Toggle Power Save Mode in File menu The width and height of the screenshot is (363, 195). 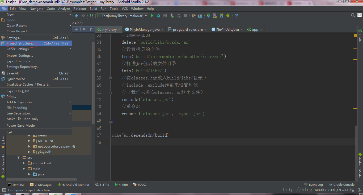click(36, 126)
